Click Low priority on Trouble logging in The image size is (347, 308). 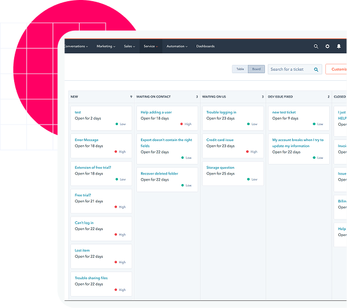click(x=253, y=124)
